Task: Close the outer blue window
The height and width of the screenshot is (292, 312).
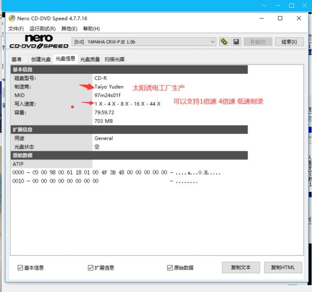Action: tap(304, 6)
